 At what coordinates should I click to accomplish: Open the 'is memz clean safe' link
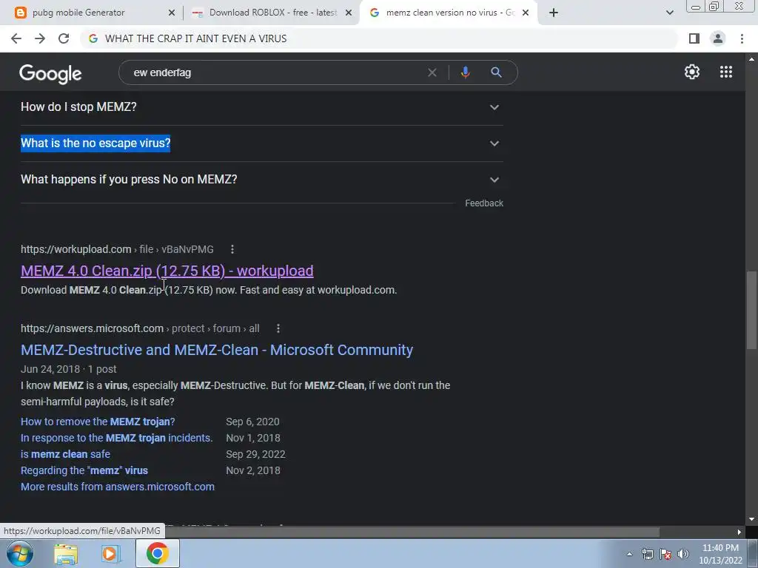pyautogui.click(x=65, y=455)
